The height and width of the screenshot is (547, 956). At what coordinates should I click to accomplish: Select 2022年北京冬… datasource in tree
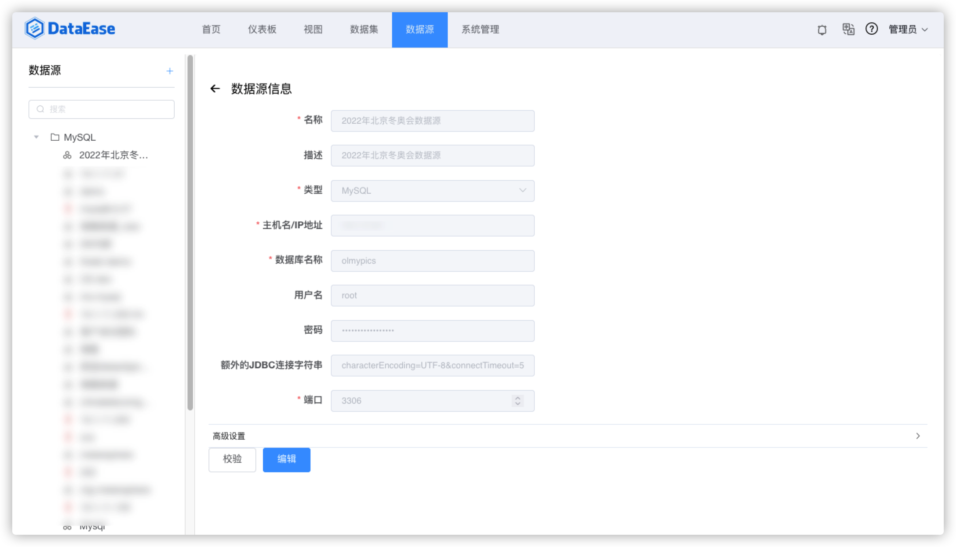coord(113,155)
